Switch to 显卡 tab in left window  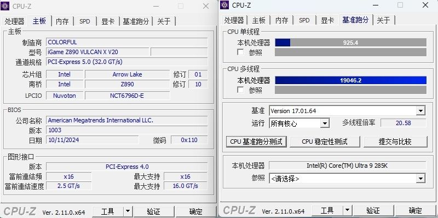pos(108,21)
